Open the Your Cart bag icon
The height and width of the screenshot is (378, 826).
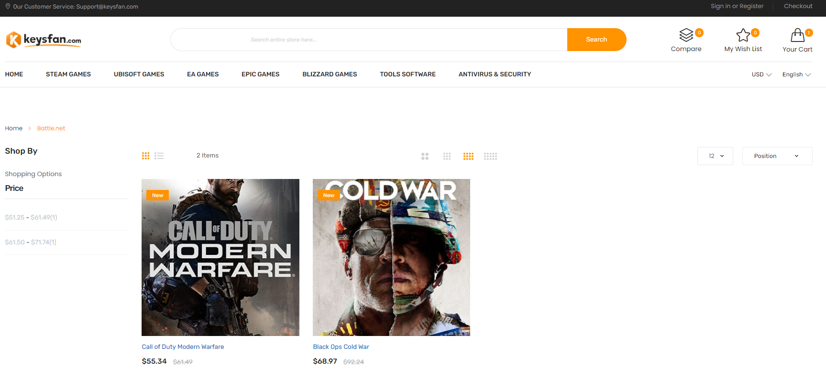click(797, 35)
